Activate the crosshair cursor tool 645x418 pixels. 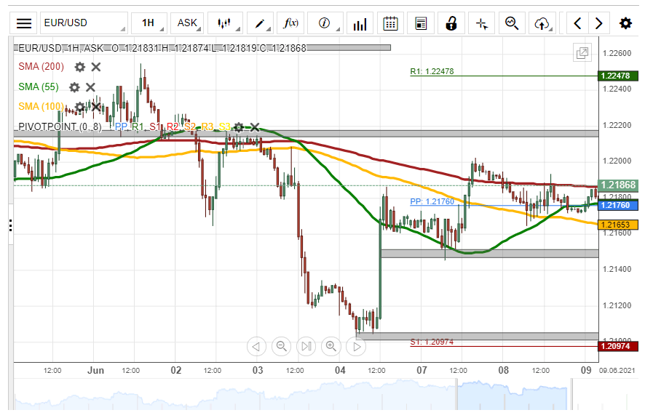tap(482, 23)
